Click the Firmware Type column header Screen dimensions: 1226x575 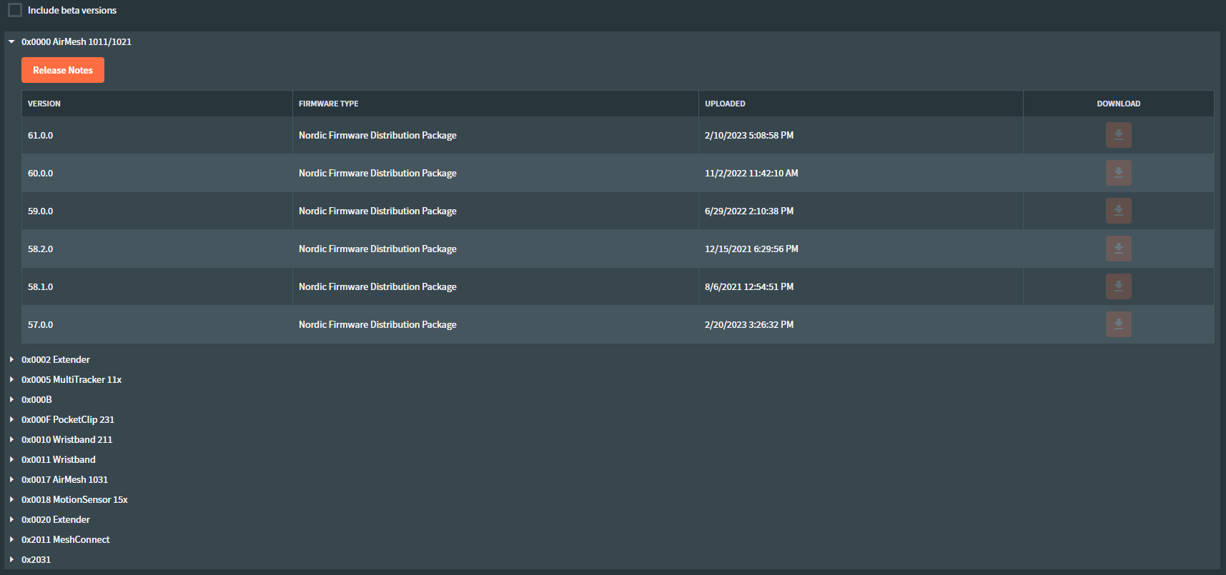[x=329, y=104]
